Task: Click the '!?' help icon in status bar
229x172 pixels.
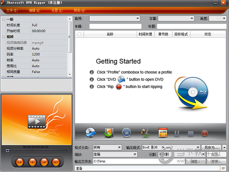Action: (223, 168)
